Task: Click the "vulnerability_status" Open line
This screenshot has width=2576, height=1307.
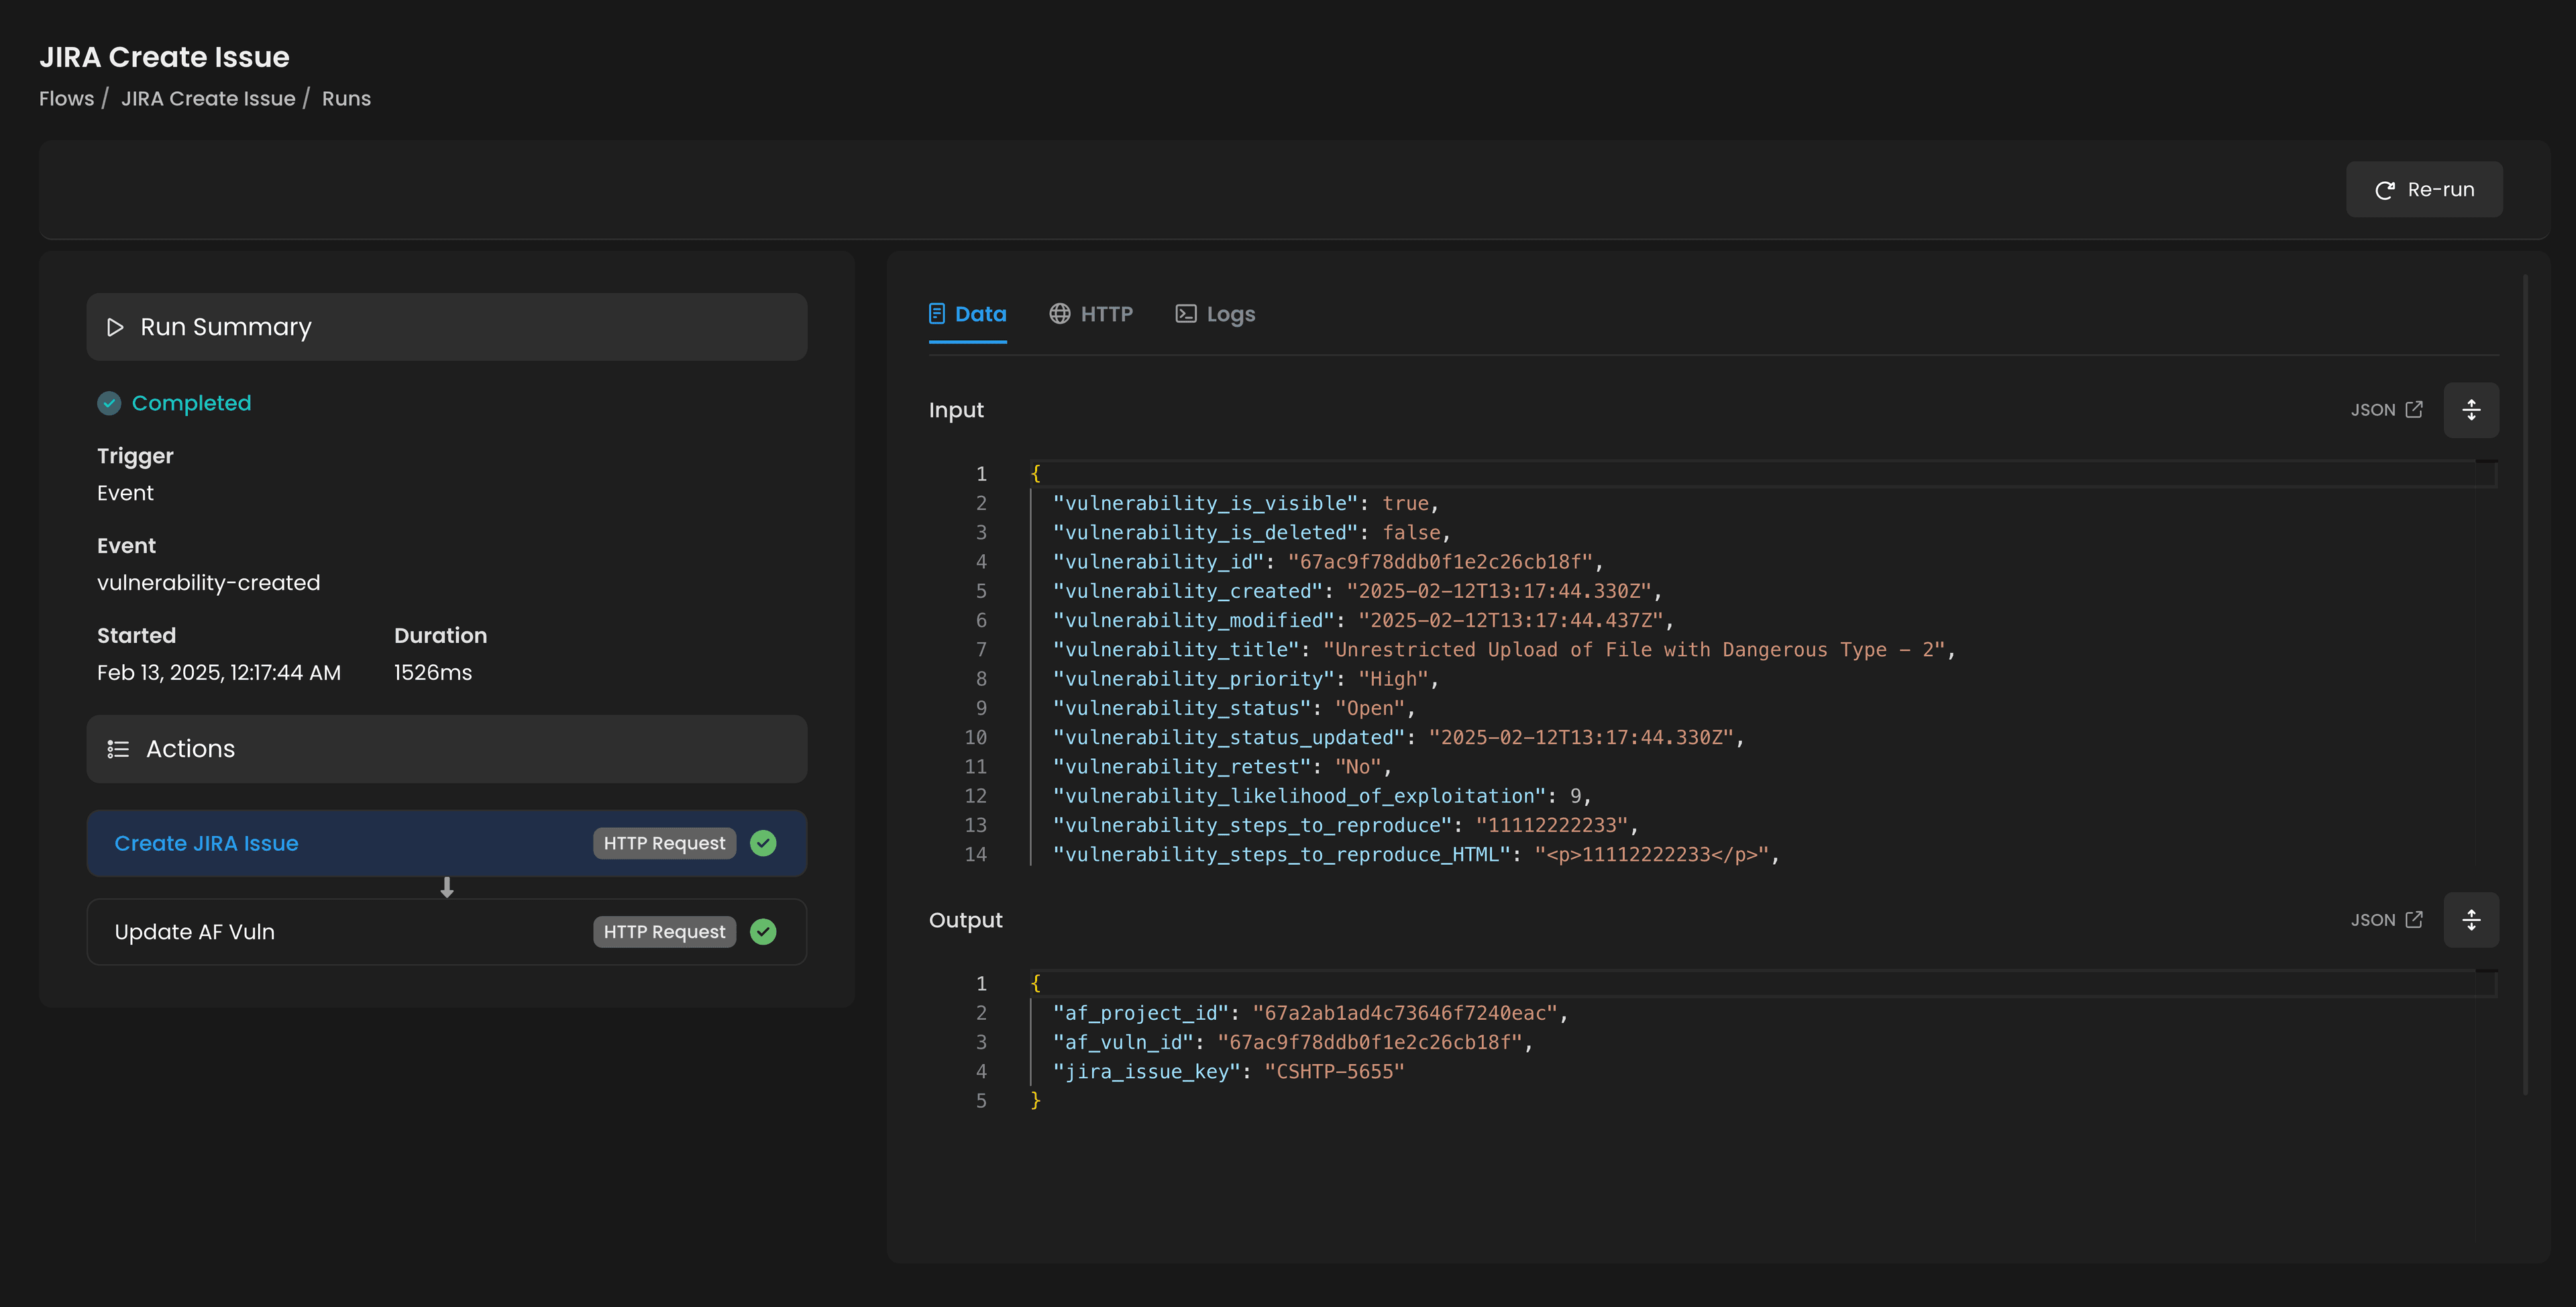Action: [x=1234, y=708]
